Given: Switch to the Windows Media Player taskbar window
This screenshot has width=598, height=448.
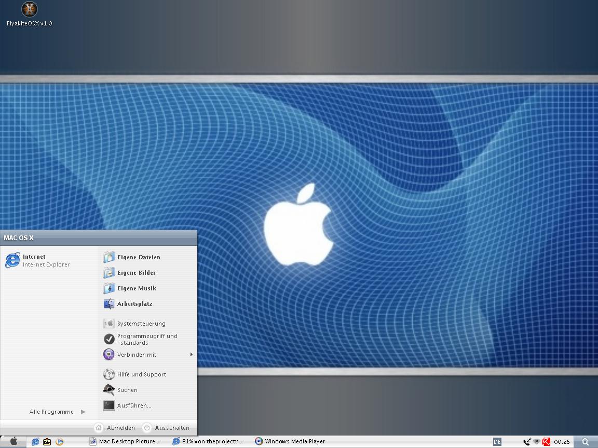Looking at the screenshot, I should [x=290, y=442].
